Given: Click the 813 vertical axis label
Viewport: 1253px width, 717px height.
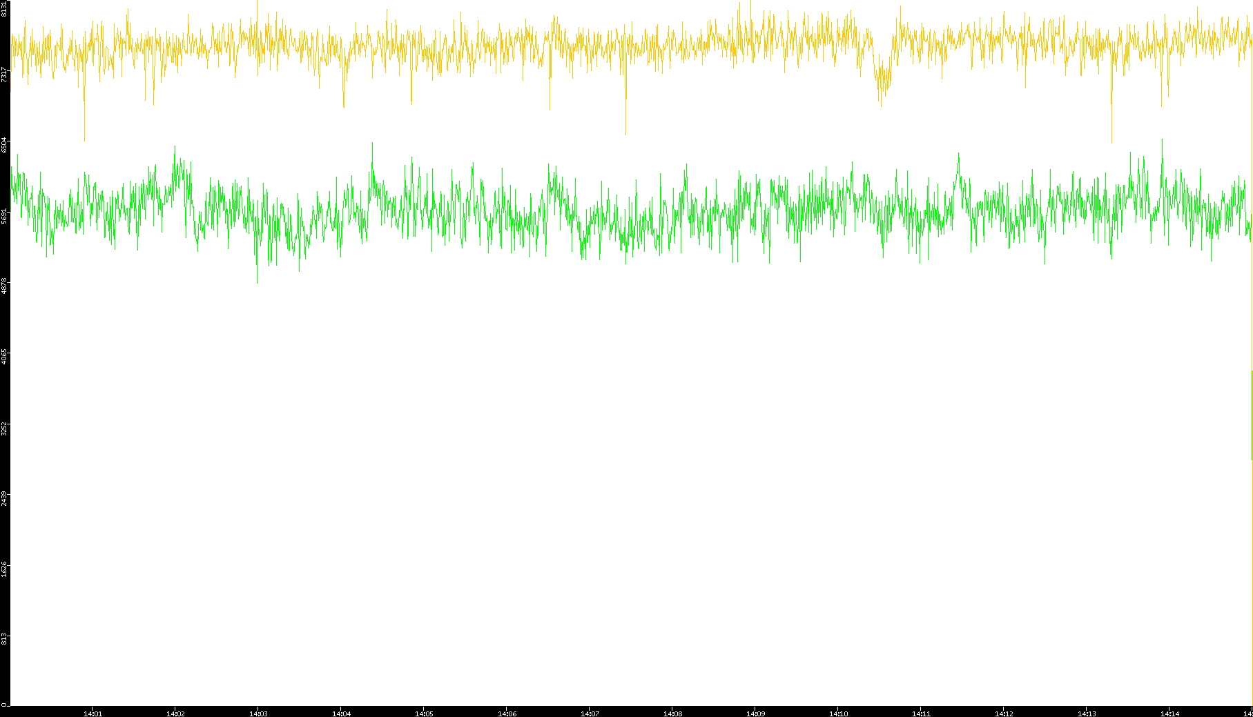Looking at the screenshot, I should point(5,639).
